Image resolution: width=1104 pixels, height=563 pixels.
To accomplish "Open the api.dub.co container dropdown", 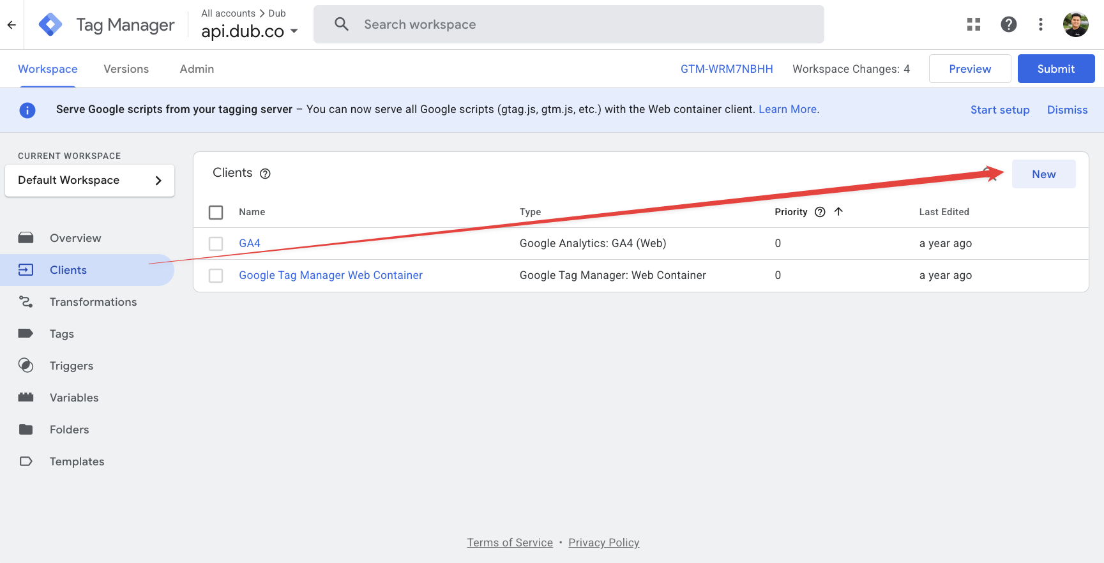I will click(250, 31).
